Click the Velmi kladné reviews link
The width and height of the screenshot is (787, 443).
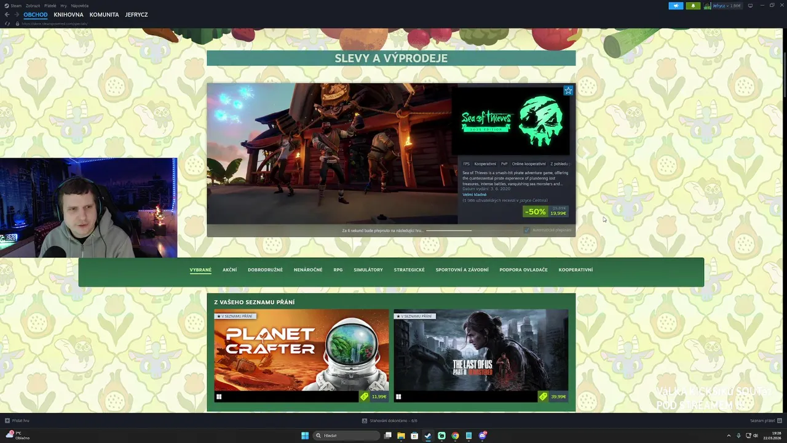coord(475,194)
